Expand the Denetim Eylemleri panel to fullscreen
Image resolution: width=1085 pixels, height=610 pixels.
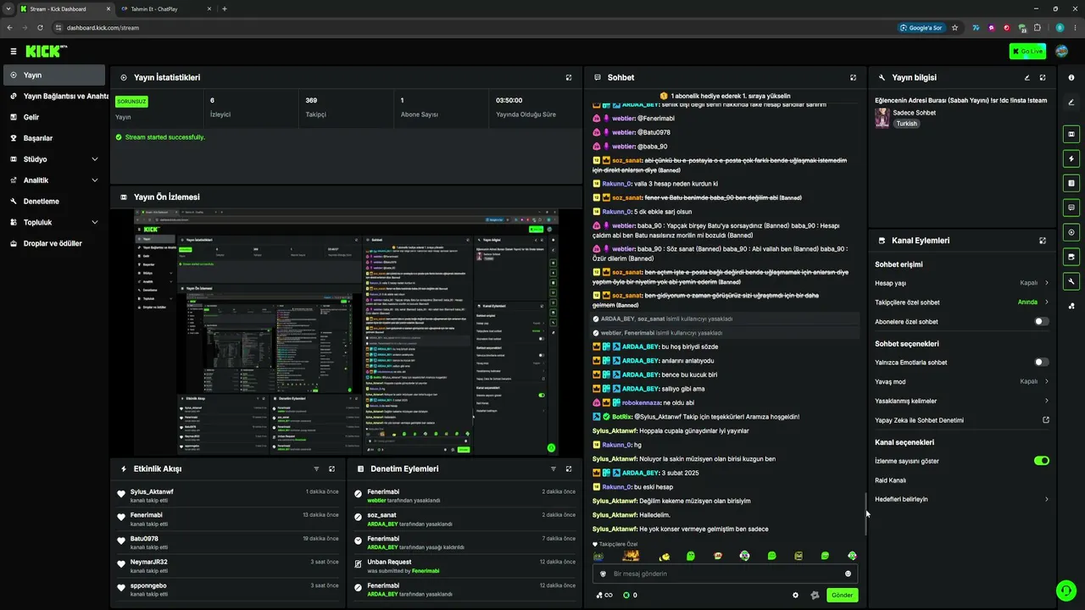coord(569,469)
